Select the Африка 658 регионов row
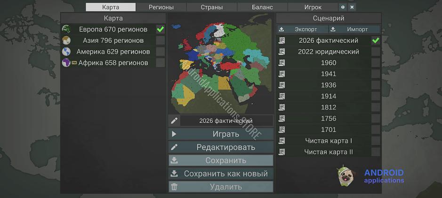 click(x=113, y=62)
